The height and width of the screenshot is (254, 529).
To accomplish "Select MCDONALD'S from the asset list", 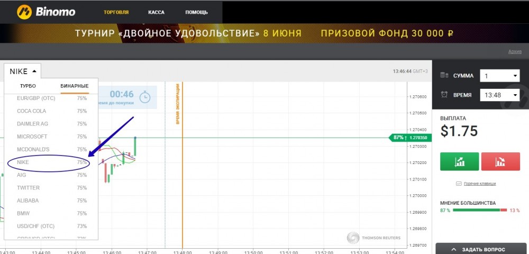I will 52,149.
